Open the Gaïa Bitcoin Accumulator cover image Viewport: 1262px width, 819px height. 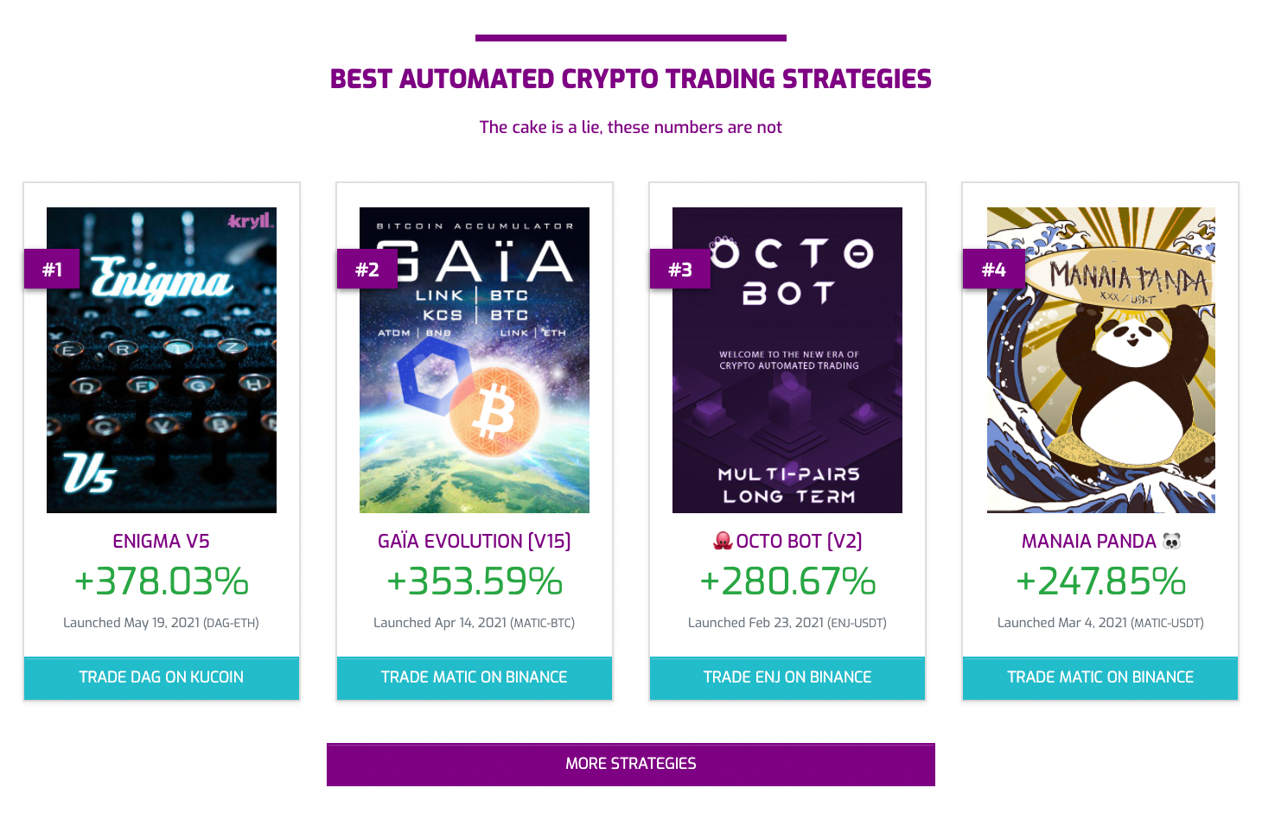click(x=475, y=360)
